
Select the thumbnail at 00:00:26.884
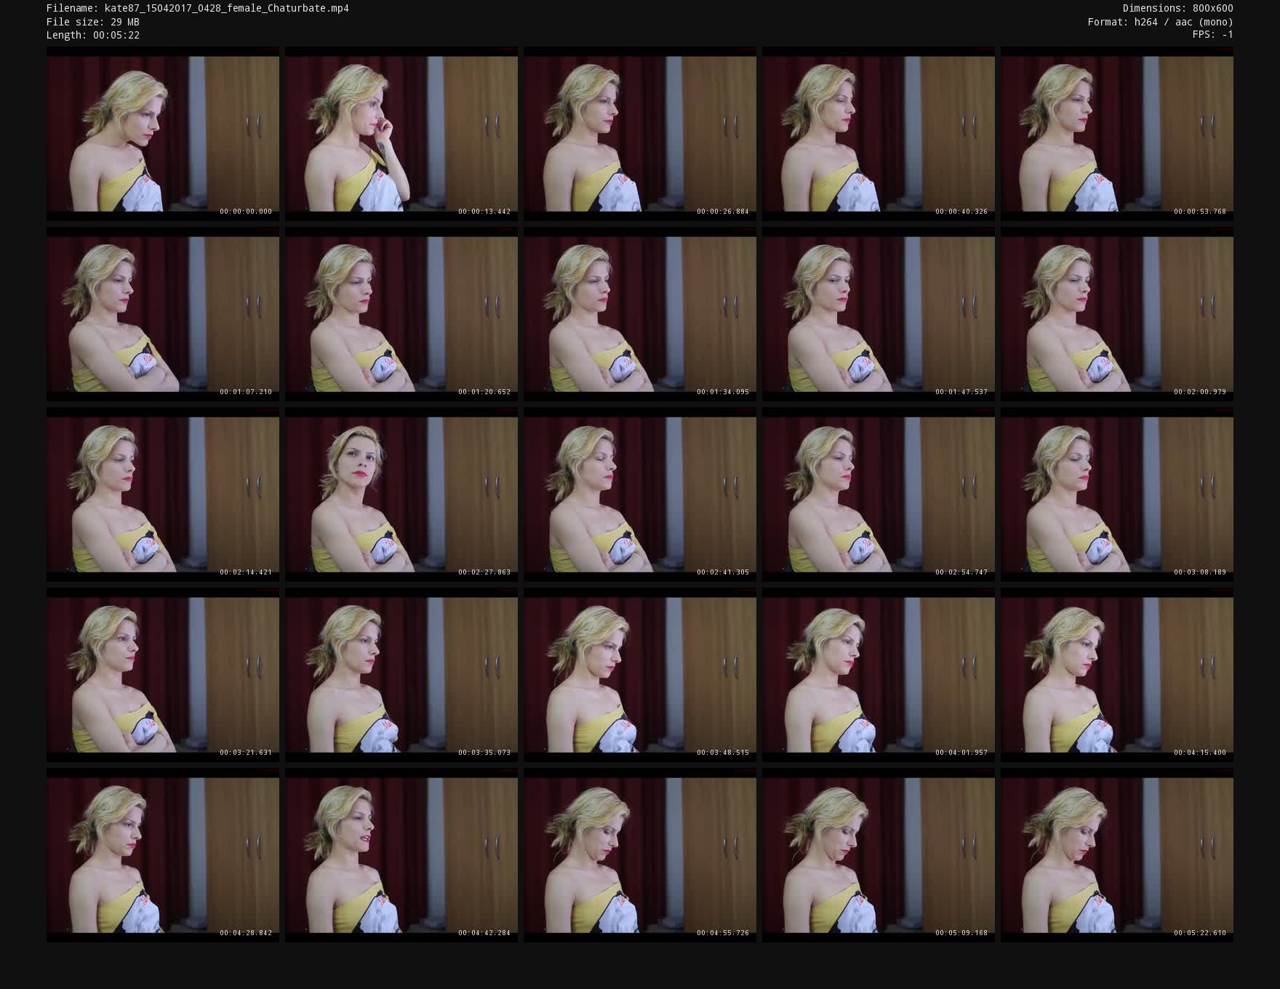(x=640, y=134)
